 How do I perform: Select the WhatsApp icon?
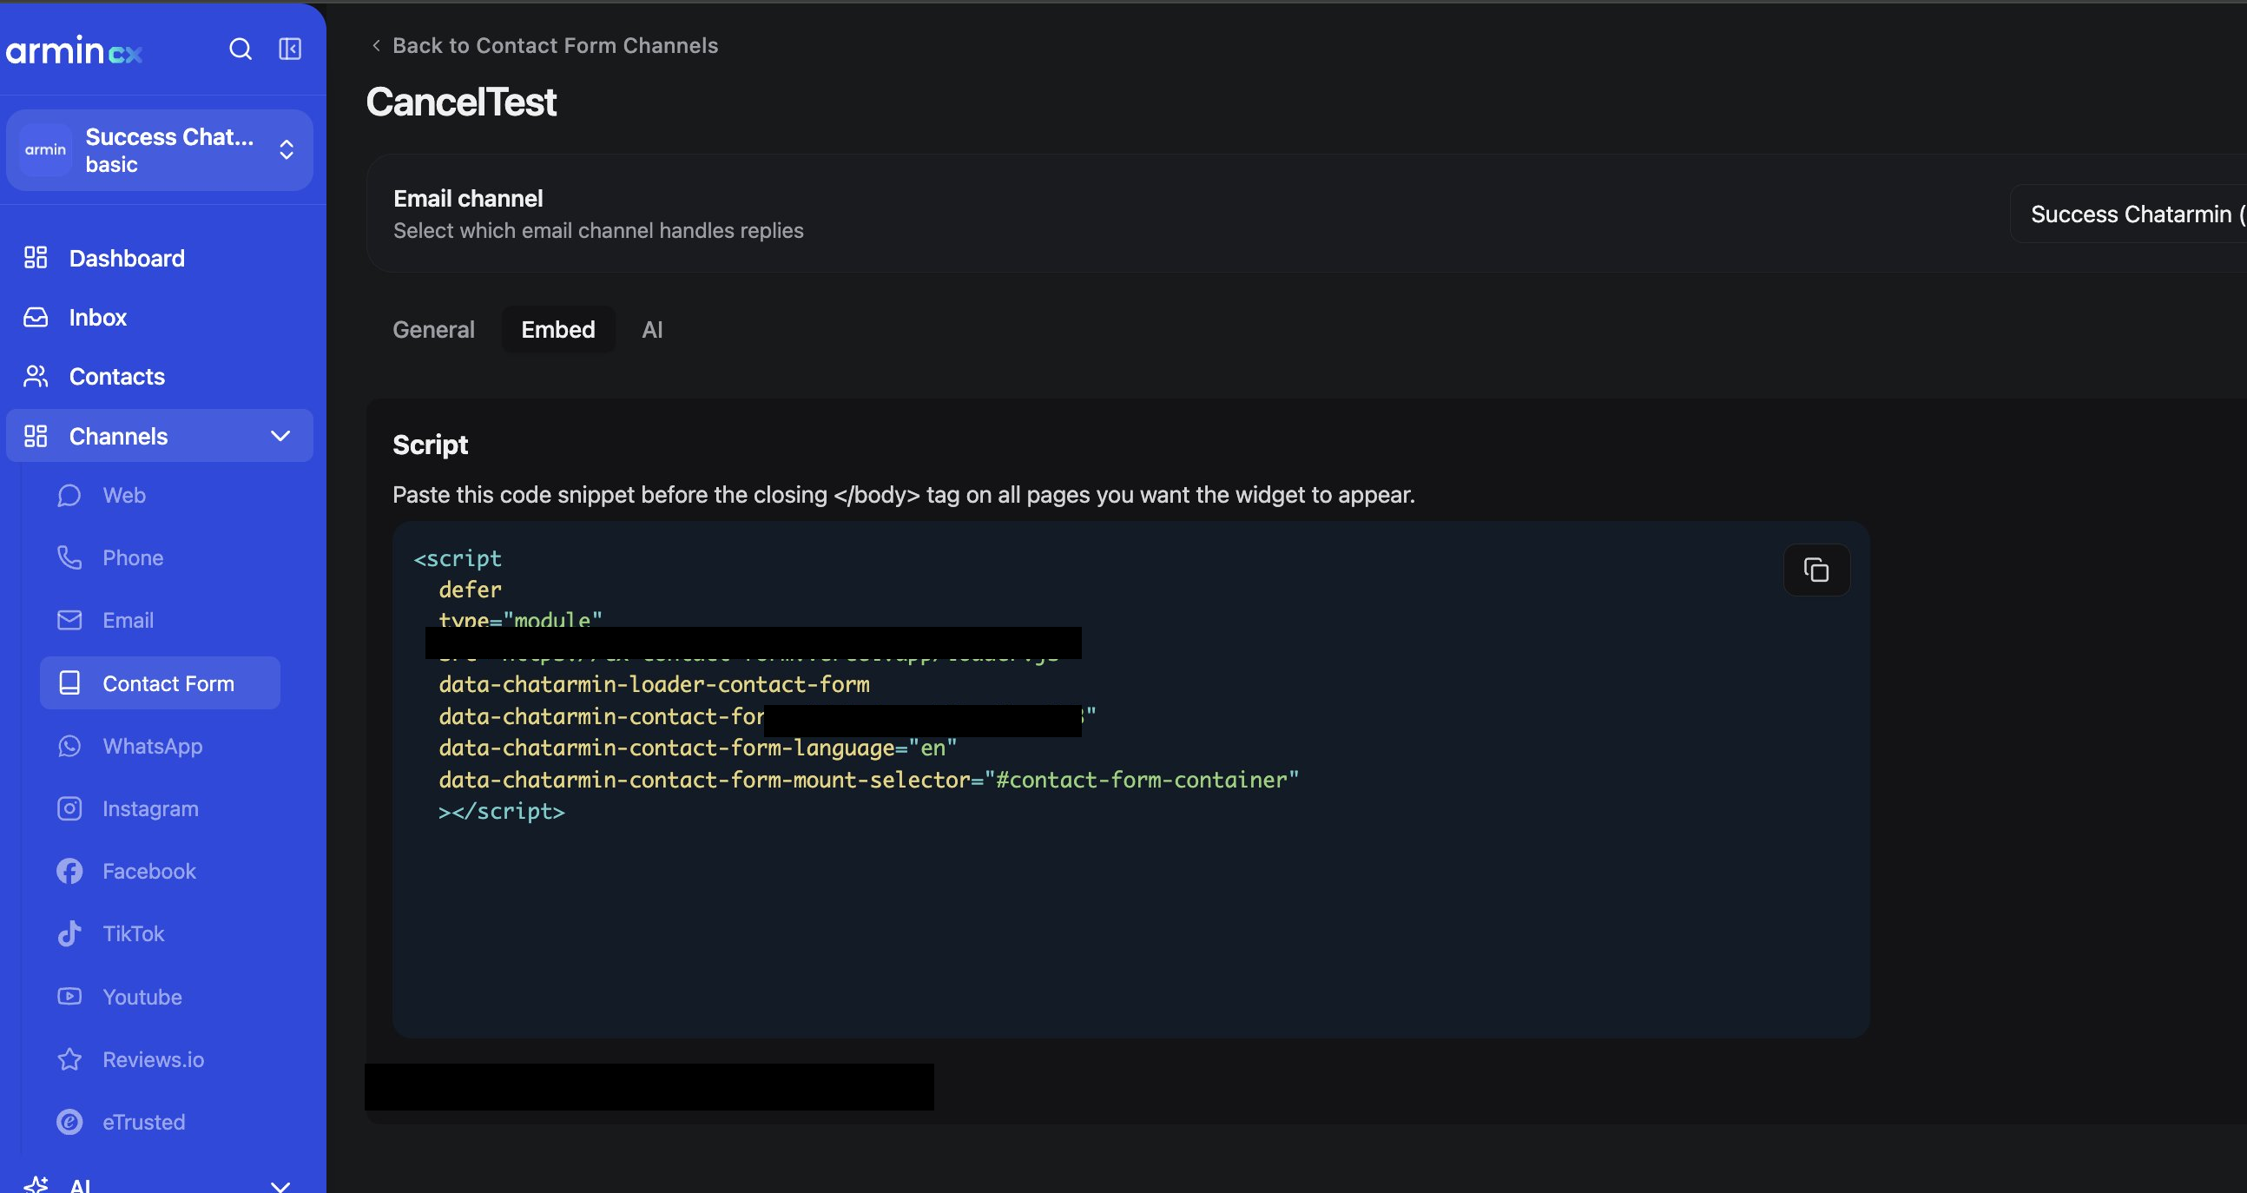tap(69, 746)
